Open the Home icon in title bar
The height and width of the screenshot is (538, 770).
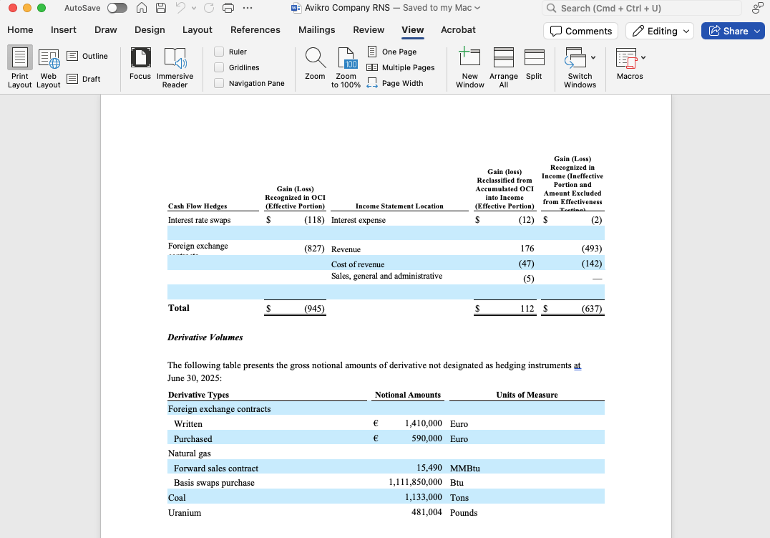click(142, 8)
